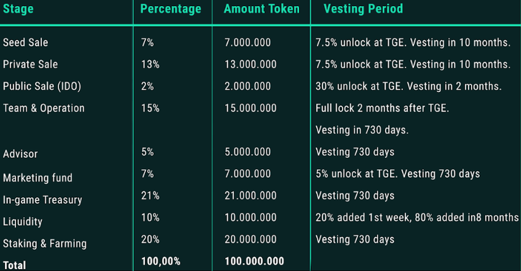This screenshot has height=271, width=521.
Task: Click the Amount Token column header
Action: point(261,9)
